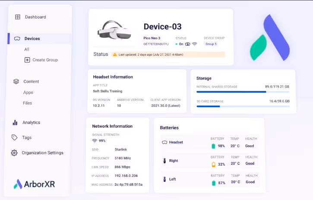The height and width of the screenshot is (200, 313).
Task: Click the Left controller battery row label
Action: point(172,179)
